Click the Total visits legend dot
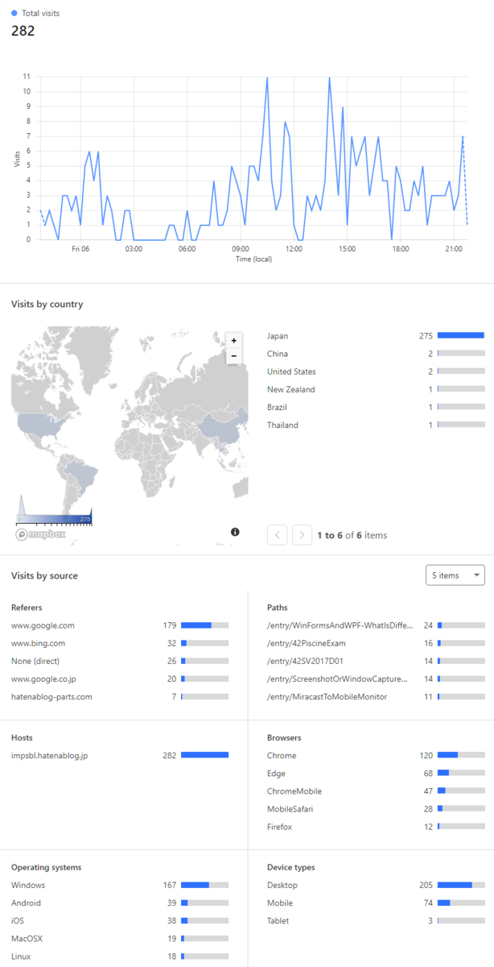This screenshot has height=967, width=494. coord(14,14)
